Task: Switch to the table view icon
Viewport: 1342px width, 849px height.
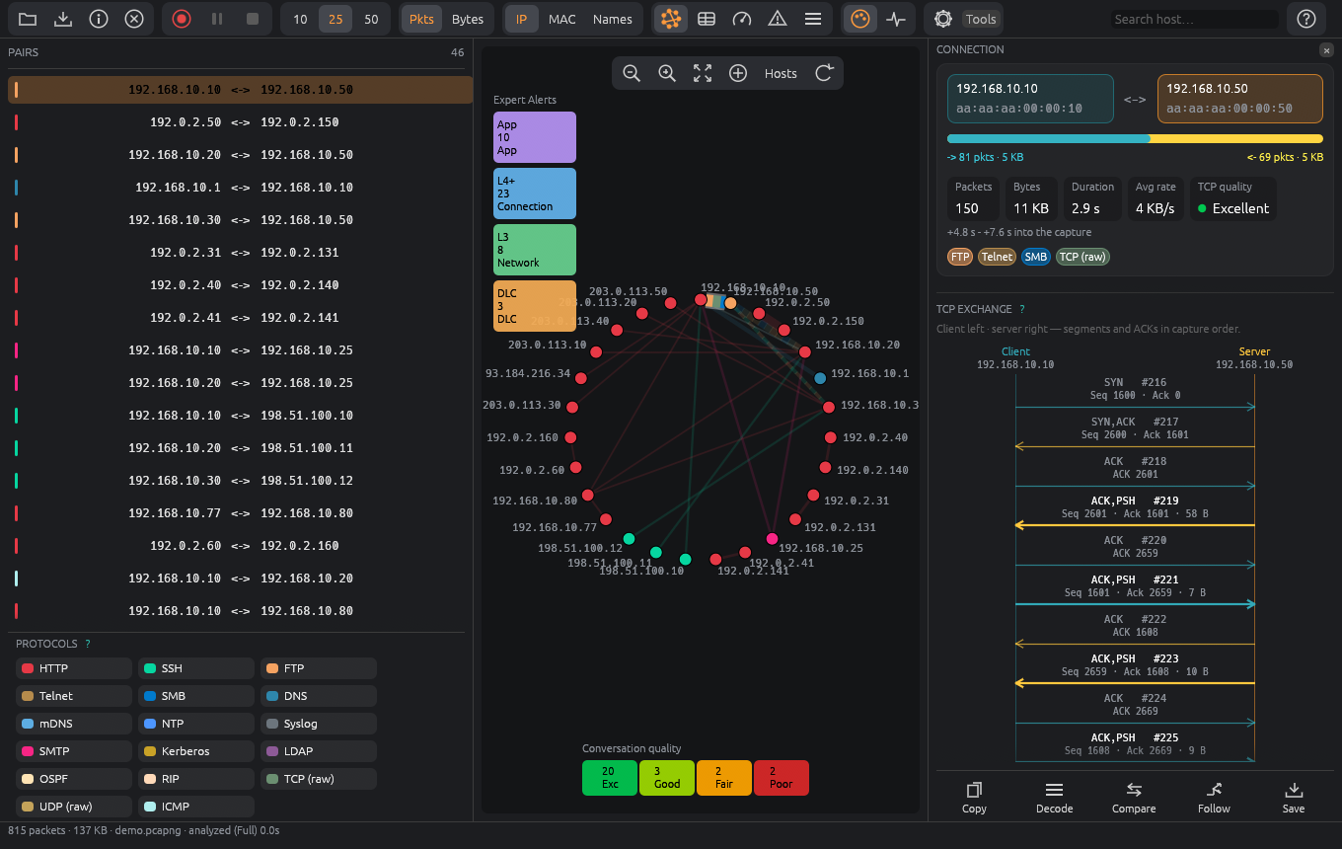Action: point(707,19)
